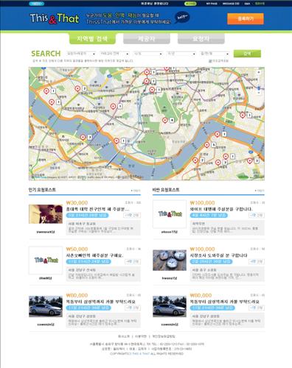This screenshot has width=292, height=368.
Task: Toggle the checkbox below the search dropdowns
Action: (210, 61)
